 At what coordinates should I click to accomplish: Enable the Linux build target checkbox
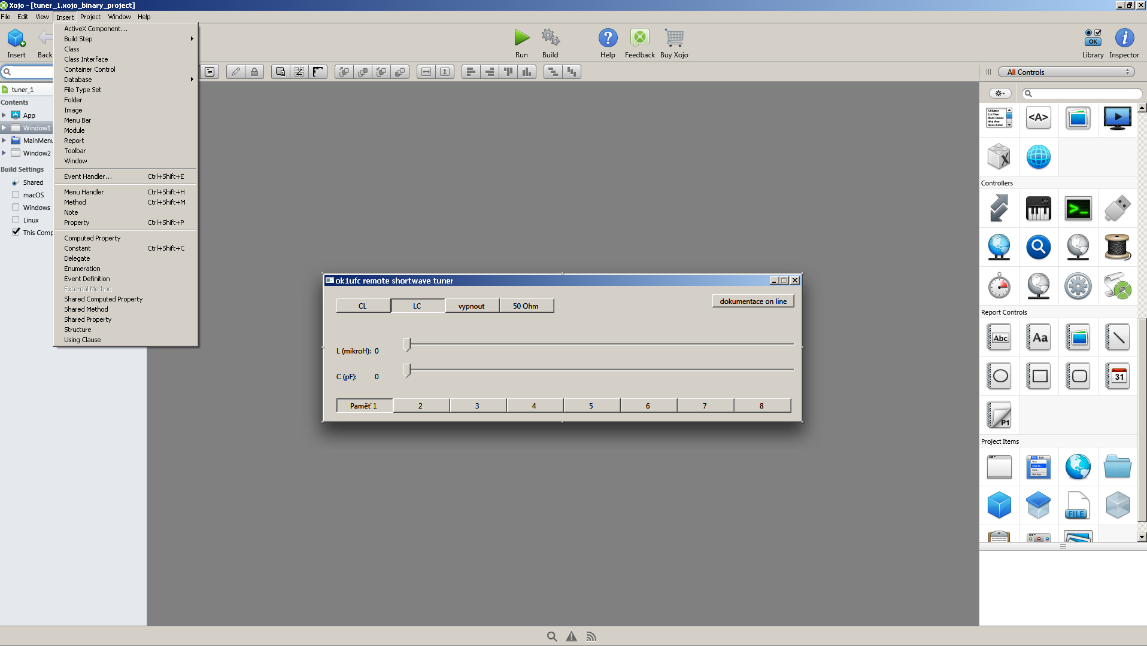pos(16,220)
